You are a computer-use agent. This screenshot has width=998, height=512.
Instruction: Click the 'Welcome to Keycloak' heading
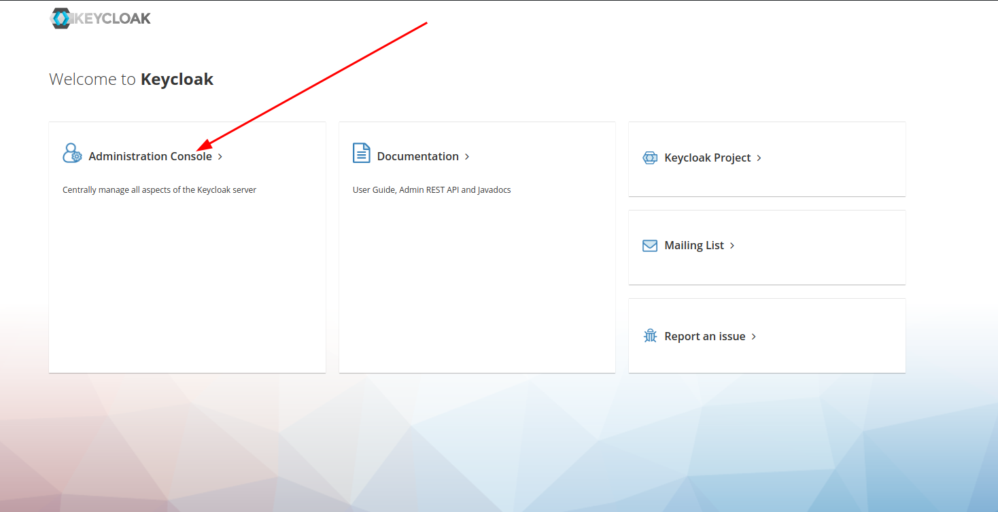click(131, 79)
